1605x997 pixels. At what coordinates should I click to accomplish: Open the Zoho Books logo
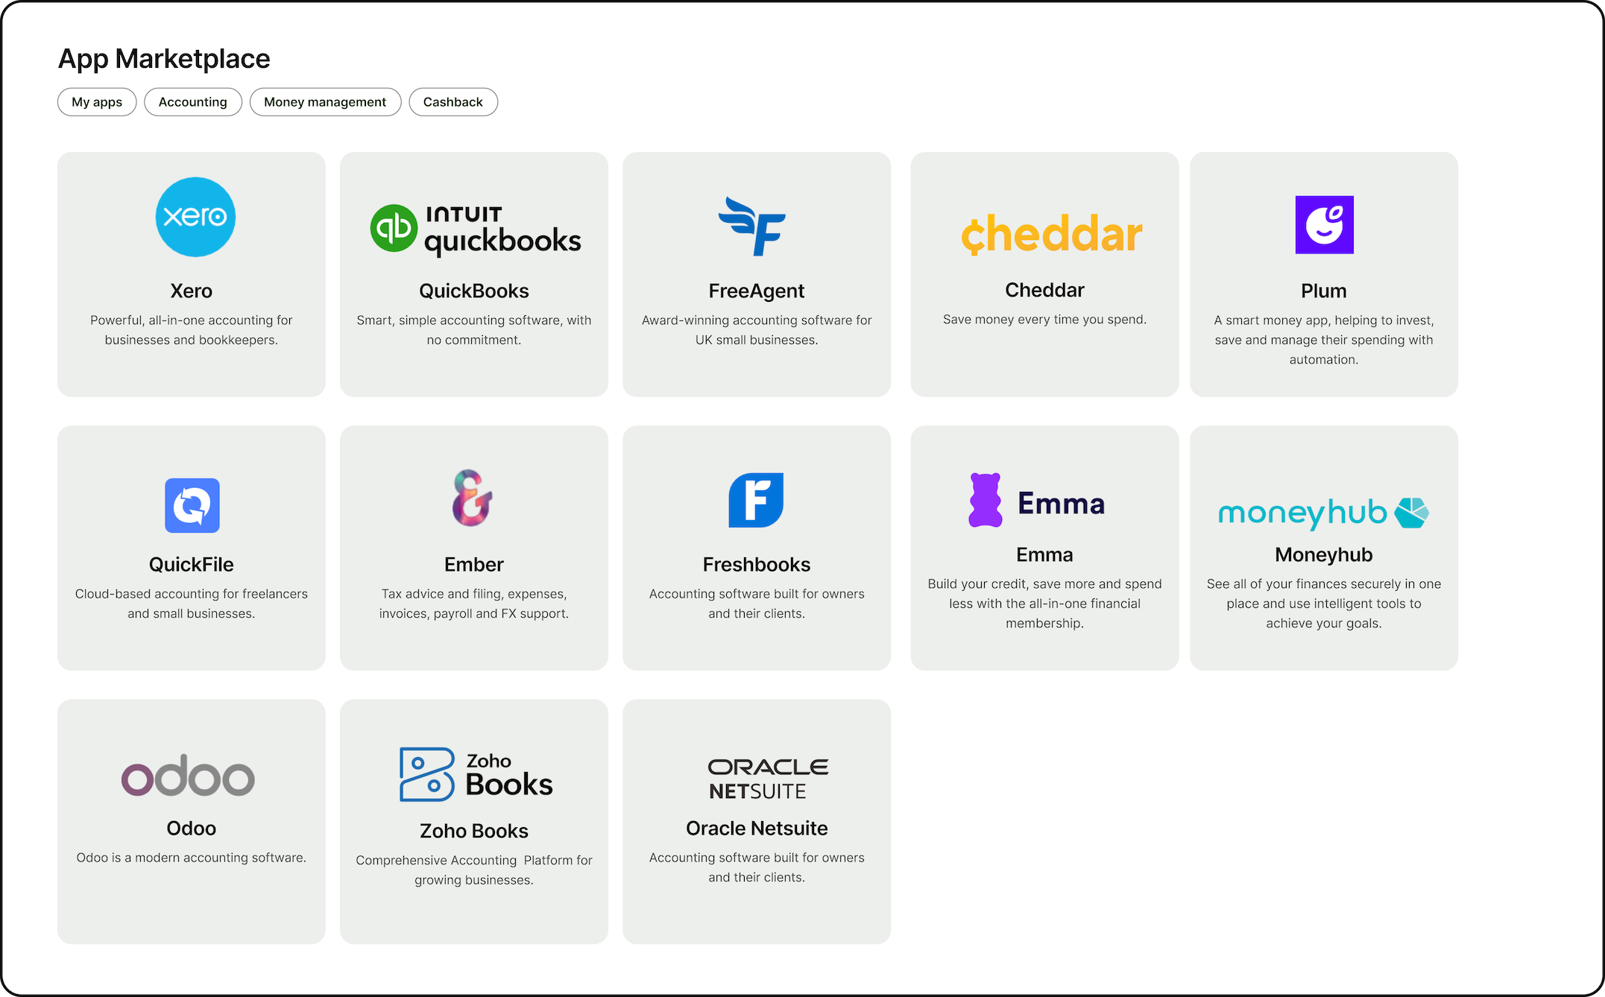pyautogui.click(x=476, y=775)
